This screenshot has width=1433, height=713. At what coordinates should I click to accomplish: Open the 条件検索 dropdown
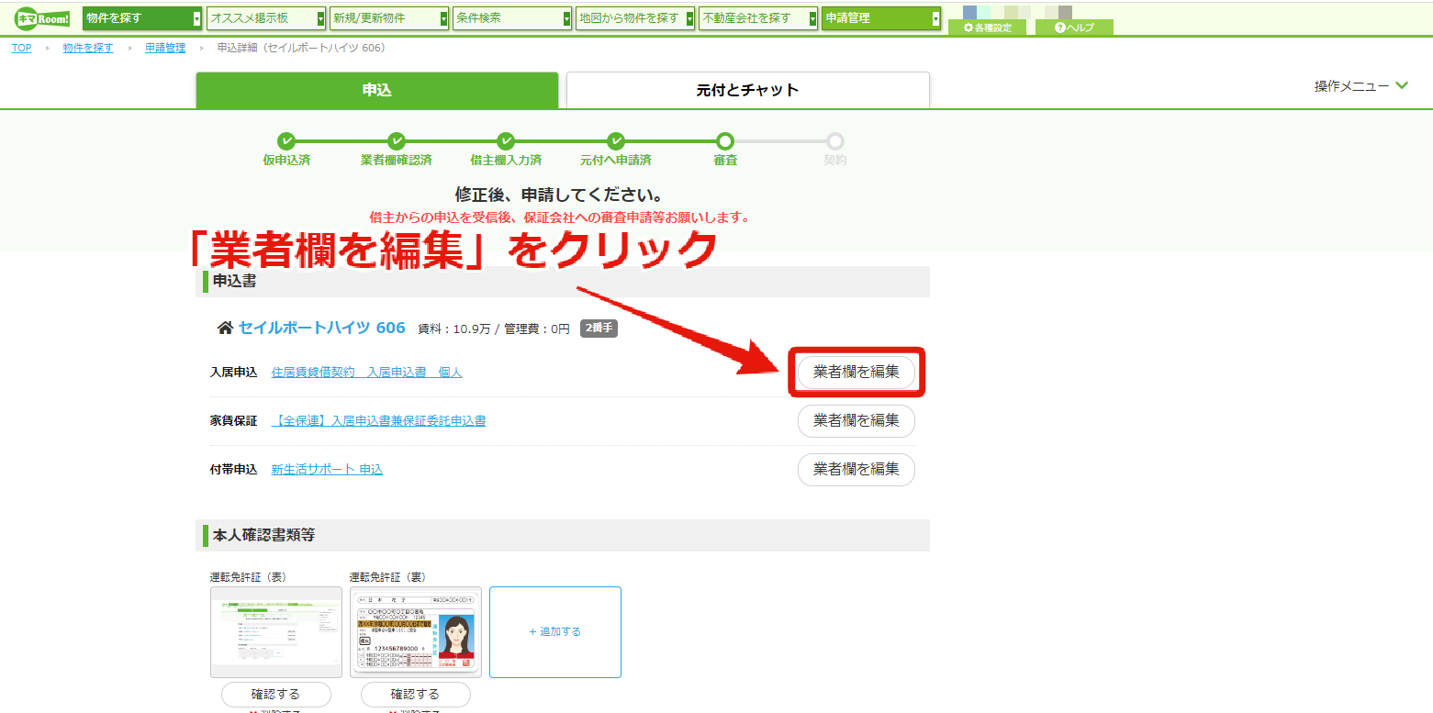click(512, 18)
